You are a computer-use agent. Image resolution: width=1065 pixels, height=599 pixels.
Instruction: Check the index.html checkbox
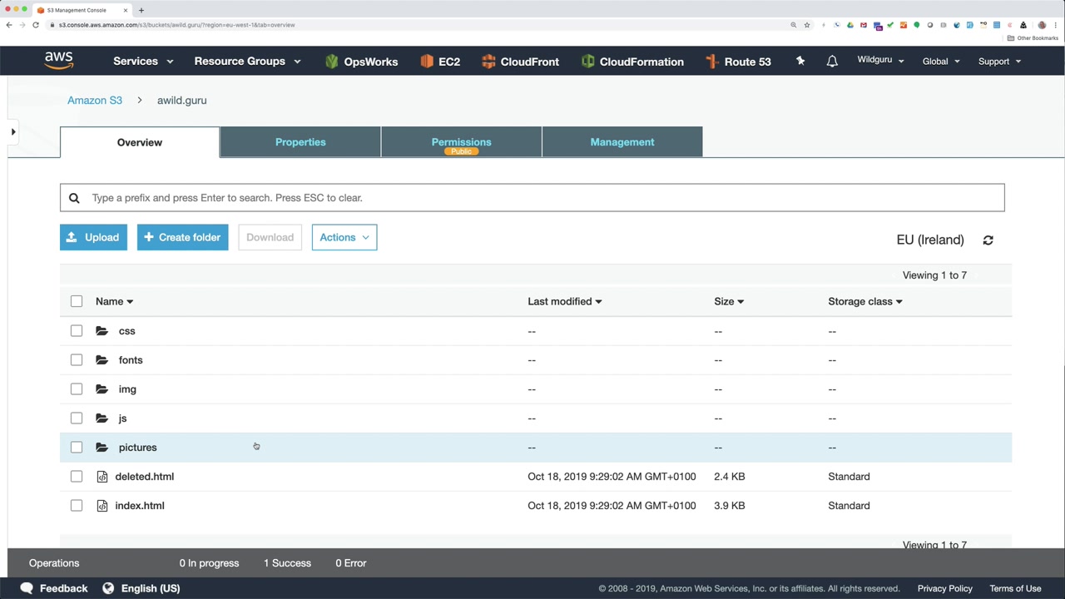(77, 506)
